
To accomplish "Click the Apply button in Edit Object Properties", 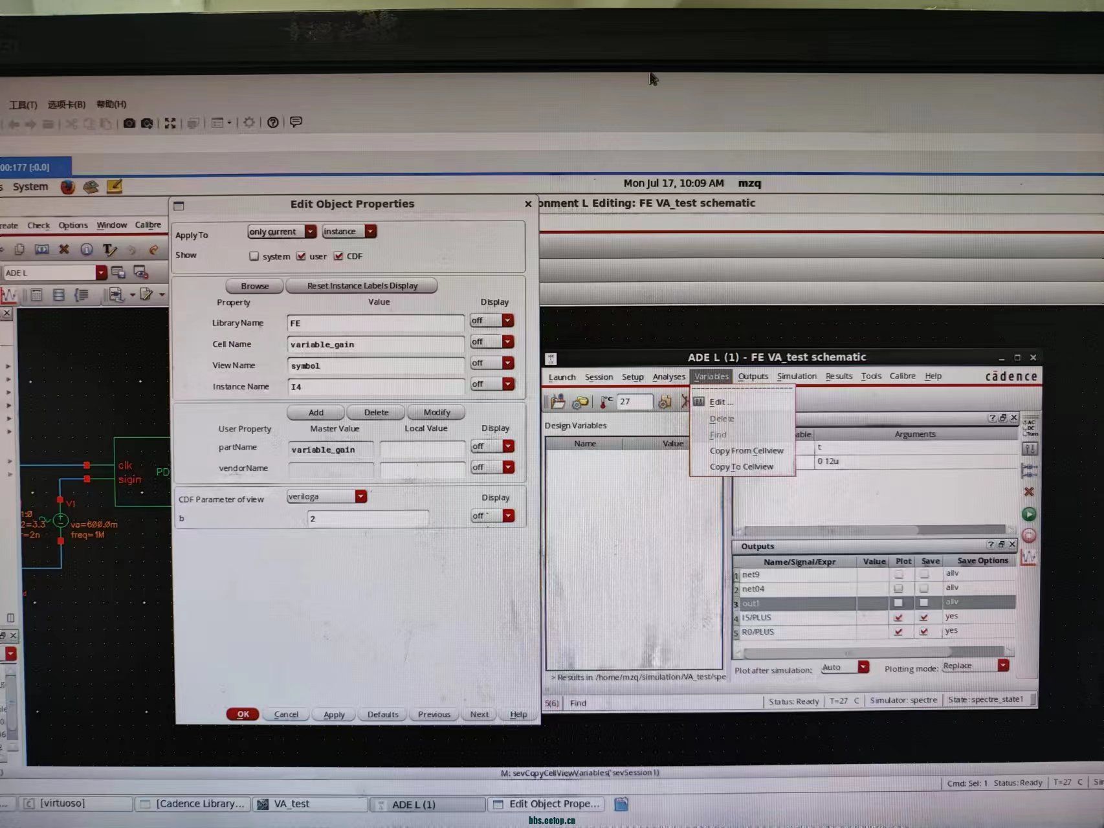I will tap(334, 715).
